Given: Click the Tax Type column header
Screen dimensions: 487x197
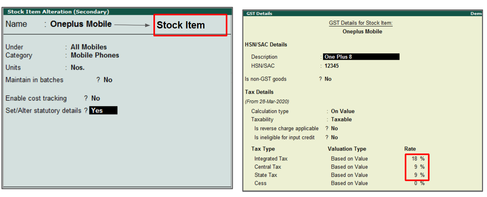Looking at the screenshot, I should click(x=263, y=149).
